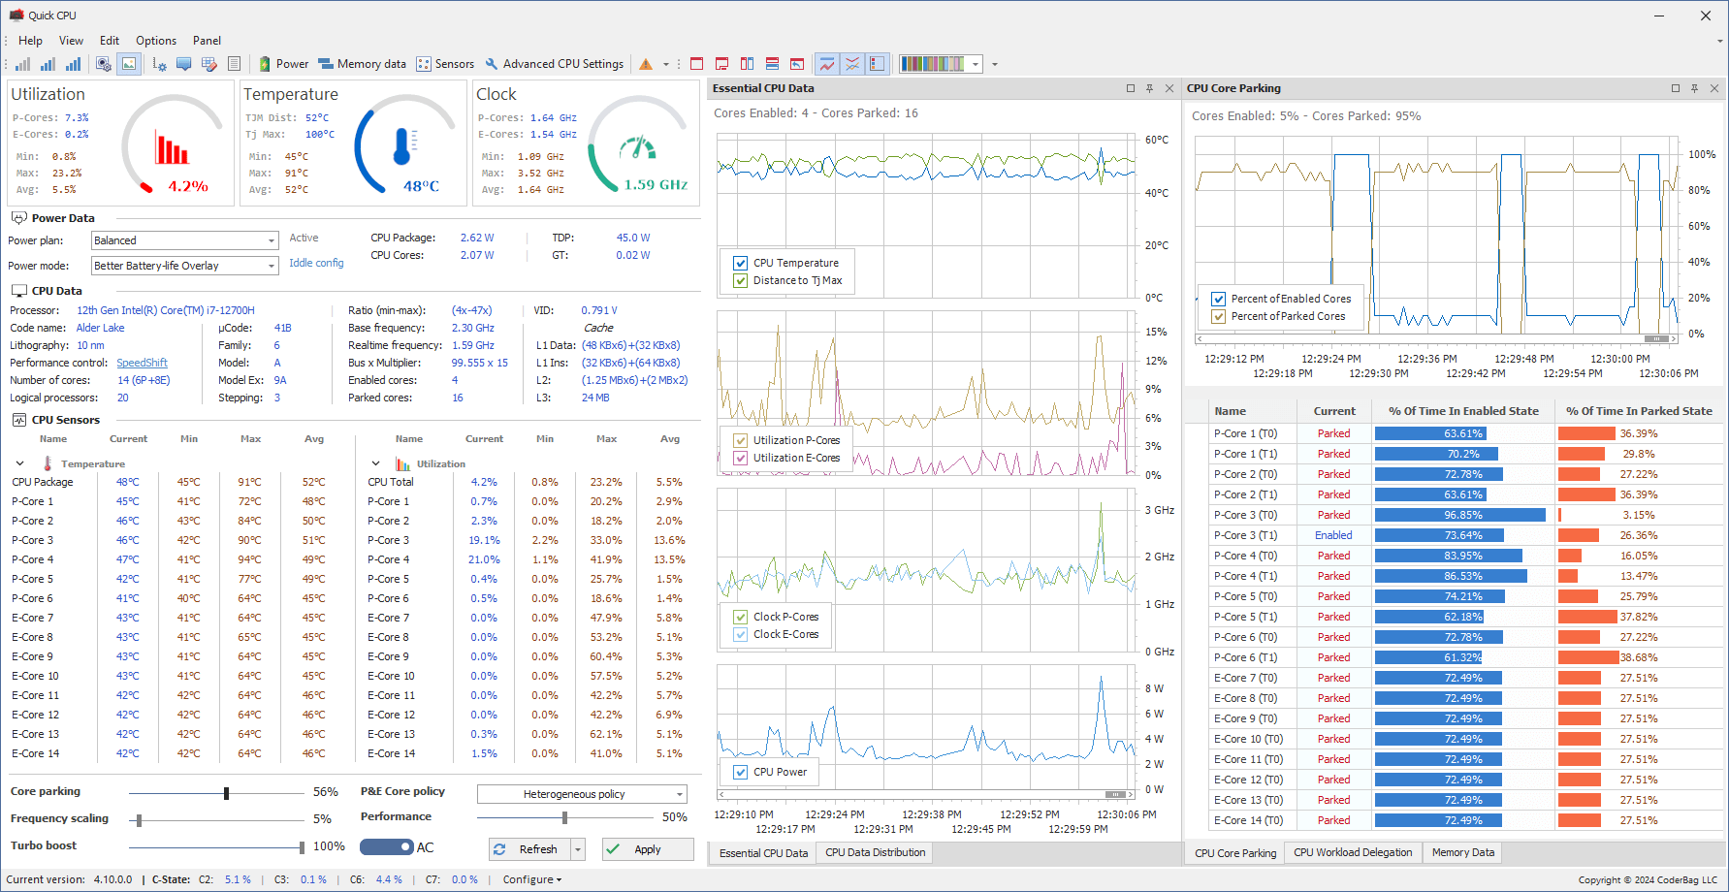Open the SpeedShift link

(x=142, y=363)
